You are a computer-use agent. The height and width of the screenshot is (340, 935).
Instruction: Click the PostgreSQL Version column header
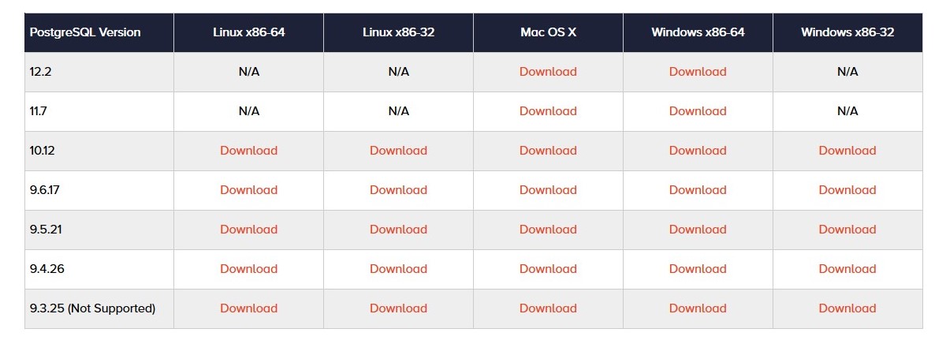pos(85,32)
